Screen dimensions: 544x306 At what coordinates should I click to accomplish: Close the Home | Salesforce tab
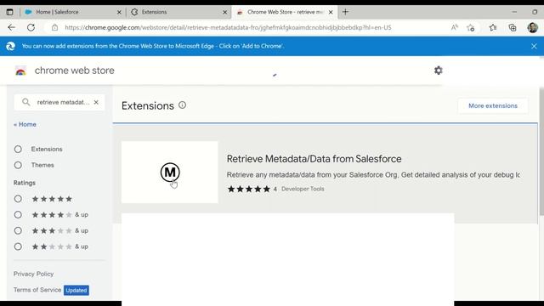(x=119, y=12)
